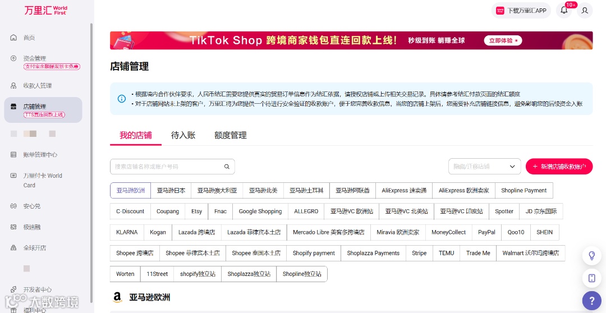Select the Stripe platform filter
606x313 pixels.
point(419,253)
